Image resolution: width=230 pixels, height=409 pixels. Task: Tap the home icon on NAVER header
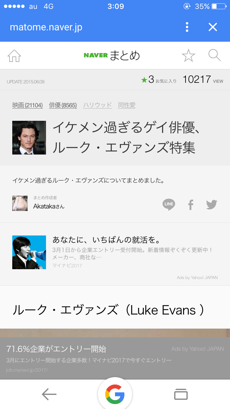(x=14, y=56)
